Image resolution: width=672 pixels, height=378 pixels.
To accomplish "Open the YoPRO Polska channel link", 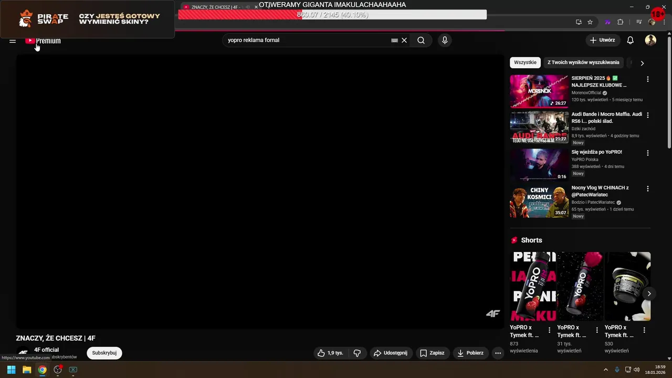I will coord(585,160).
